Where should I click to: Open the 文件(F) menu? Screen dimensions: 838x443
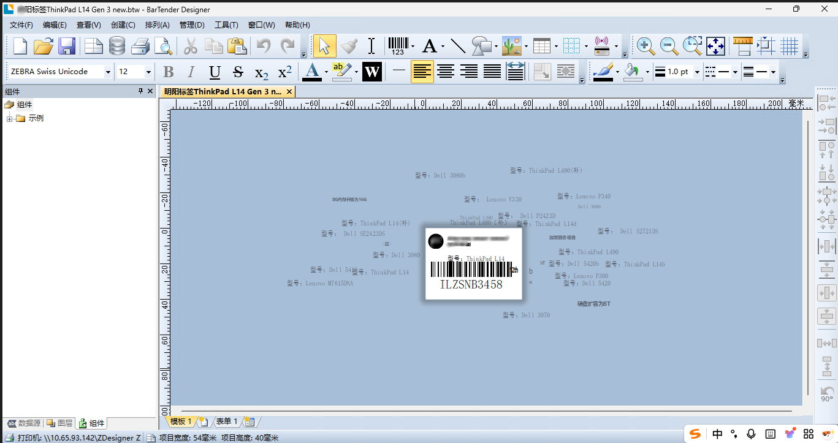(x=21, y=25)
